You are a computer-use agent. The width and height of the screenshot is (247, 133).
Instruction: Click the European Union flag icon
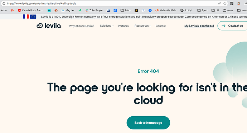click(x=33, y=17)
